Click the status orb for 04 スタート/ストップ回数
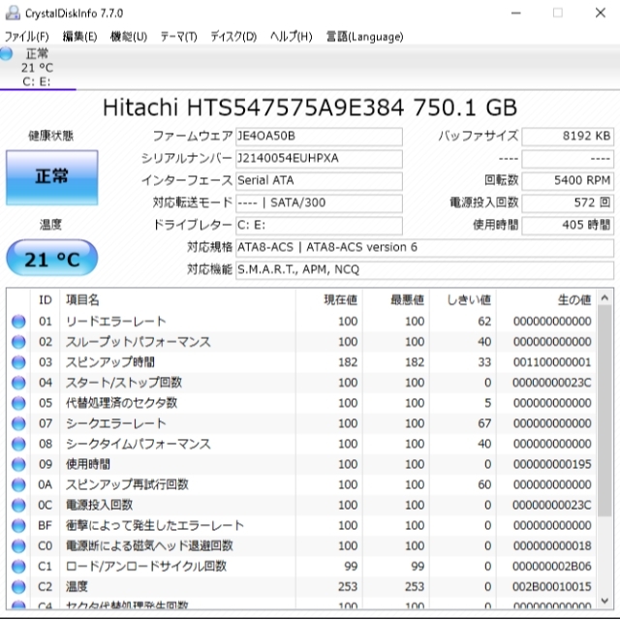Screen dimensions: 620x620 click(x=18, y=383)
